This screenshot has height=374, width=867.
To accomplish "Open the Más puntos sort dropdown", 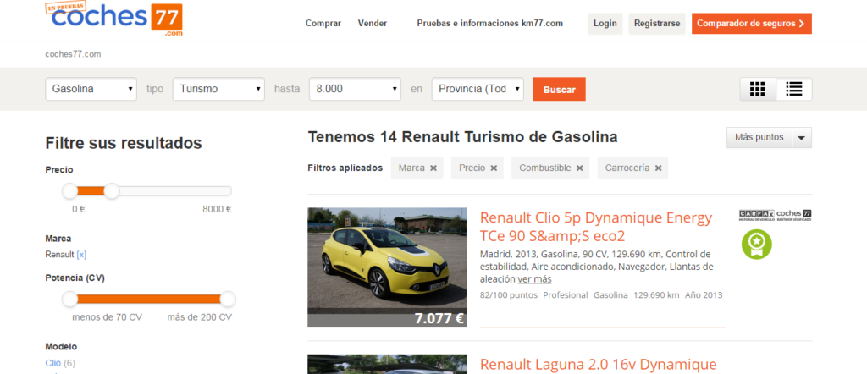I will [x=769, y=137].
